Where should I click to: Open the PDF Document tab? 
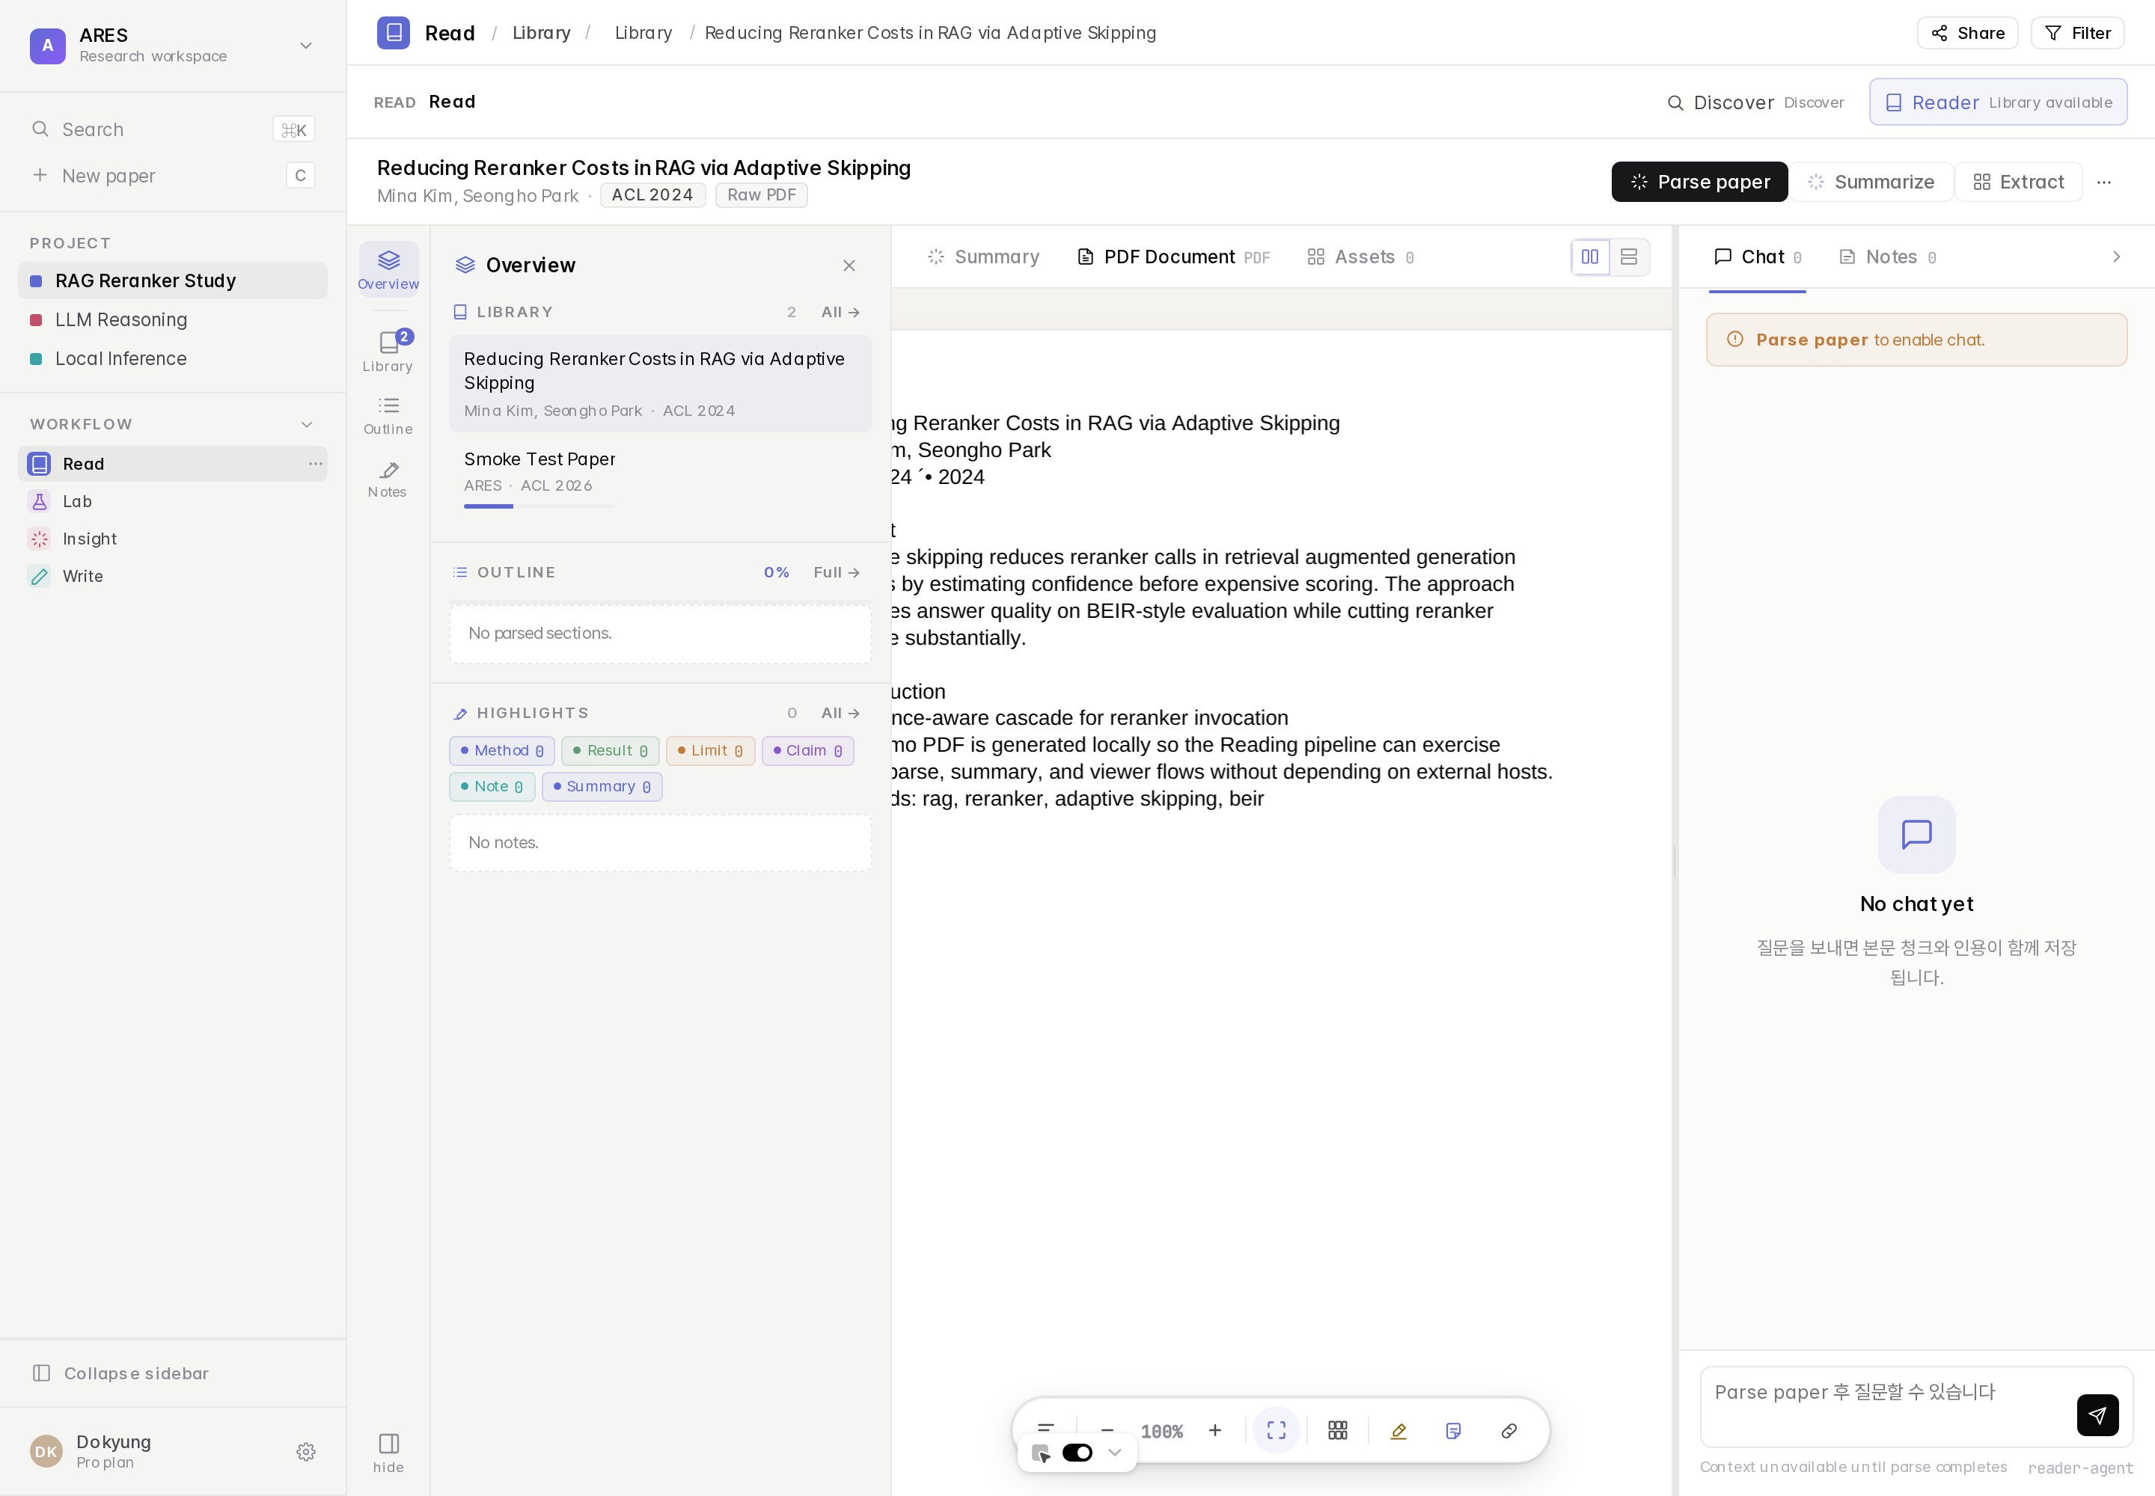pyautogui.click(x=1174, y=257)
